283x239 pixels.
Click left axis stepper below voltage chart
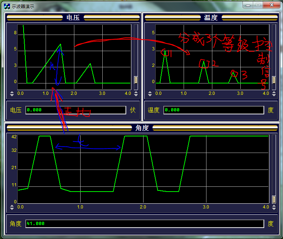pos(12,94)
